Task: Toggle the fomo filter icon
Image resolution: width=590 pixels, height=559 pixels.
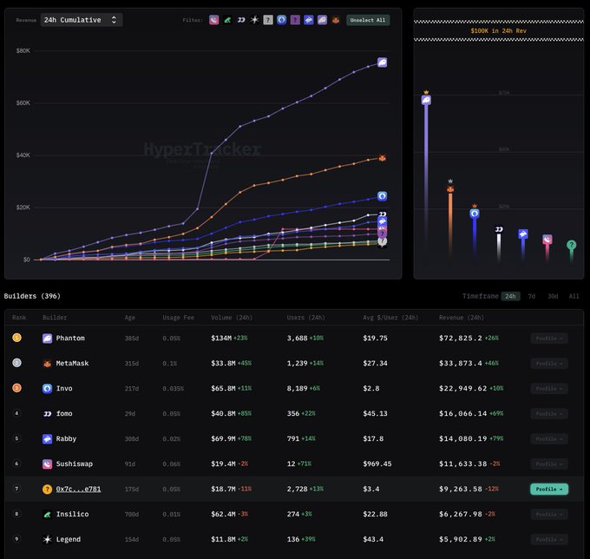Action: click(241, 20)
